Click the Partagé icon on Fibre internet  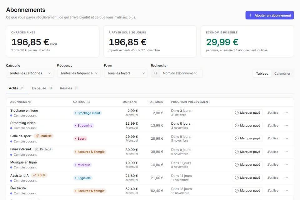pos(37,149)
